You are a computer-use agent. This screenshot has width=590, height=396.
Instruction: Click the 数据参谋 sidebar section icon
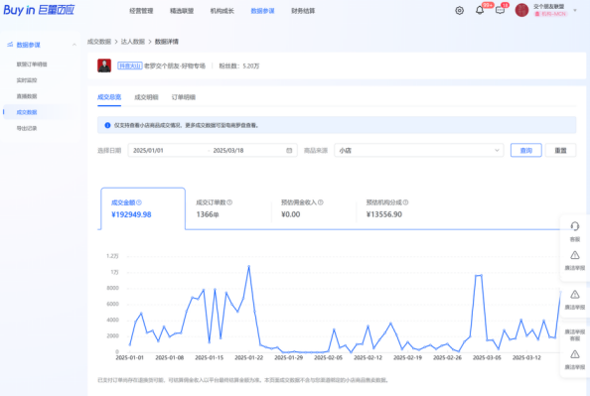10,45
